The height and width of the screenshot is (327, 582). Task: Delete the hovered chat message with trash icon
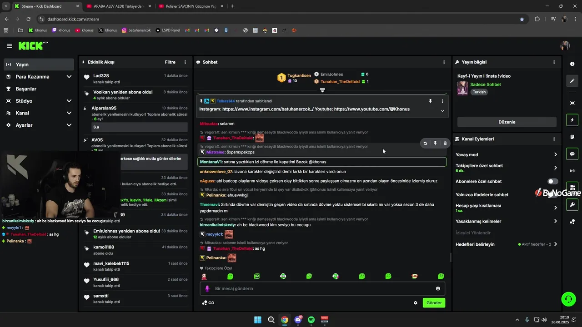pyautogui.click(x=445, y=143)
